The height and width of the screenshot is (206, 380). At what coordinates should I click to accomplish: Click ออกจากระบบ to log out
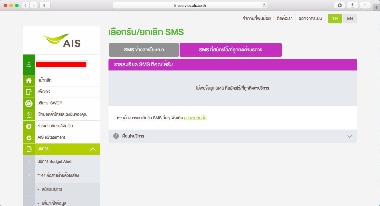(x=310, y=19)
